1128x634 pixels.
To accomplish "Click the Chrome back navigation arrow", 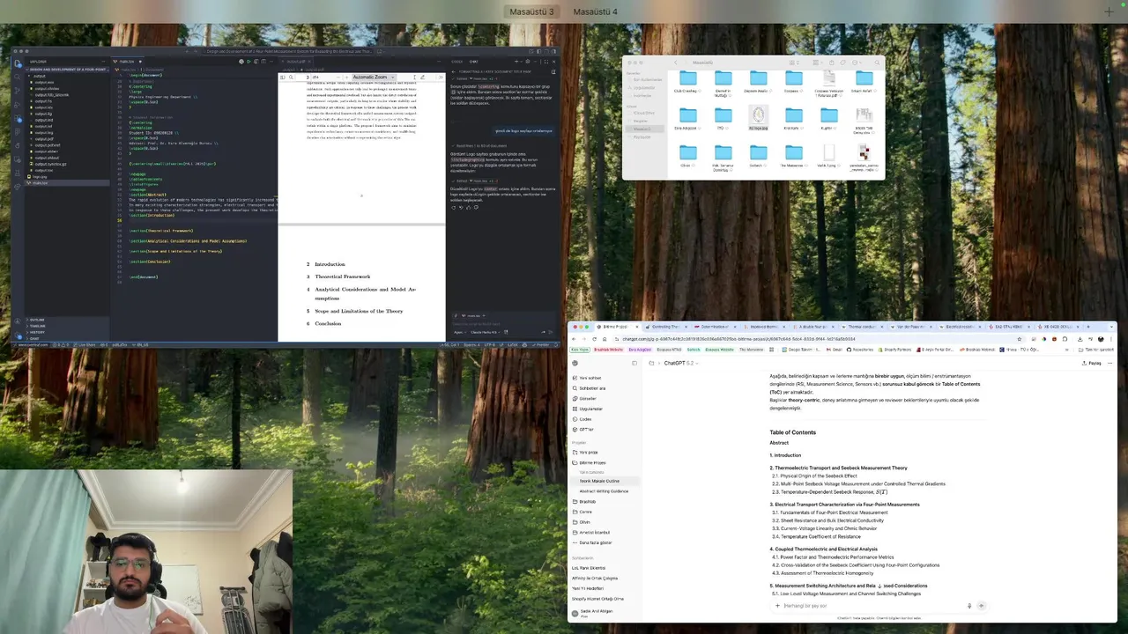I will [574, 339].
